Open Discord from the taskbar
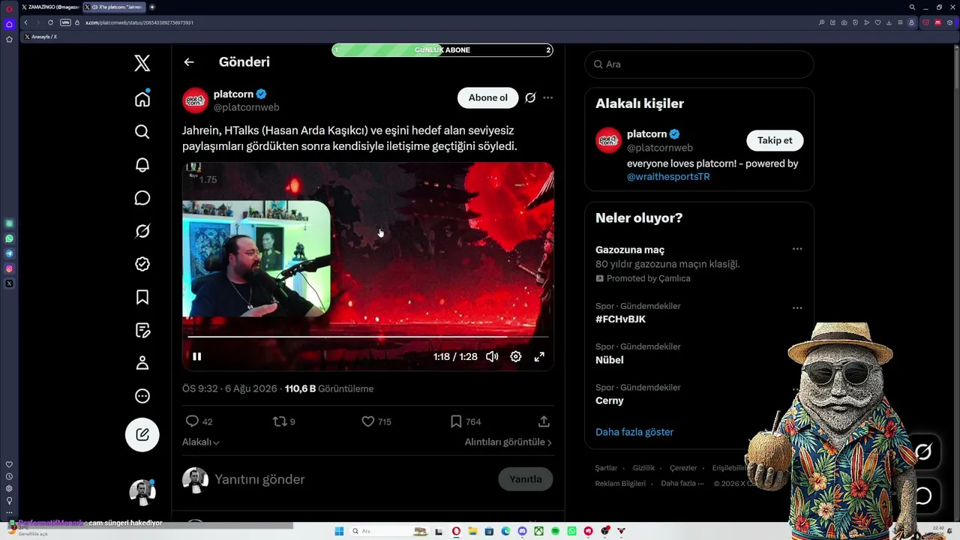 coord(523,531)
